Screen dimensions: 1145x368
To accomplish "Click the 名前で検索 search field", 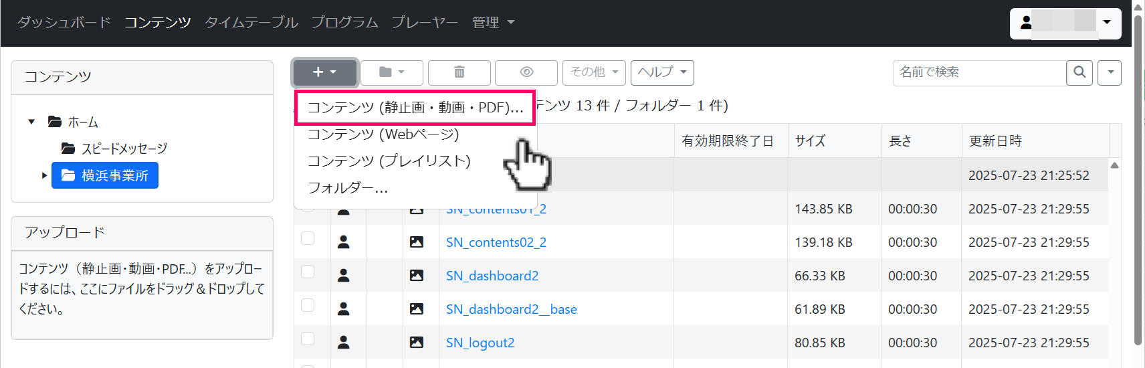I will 978,72.
